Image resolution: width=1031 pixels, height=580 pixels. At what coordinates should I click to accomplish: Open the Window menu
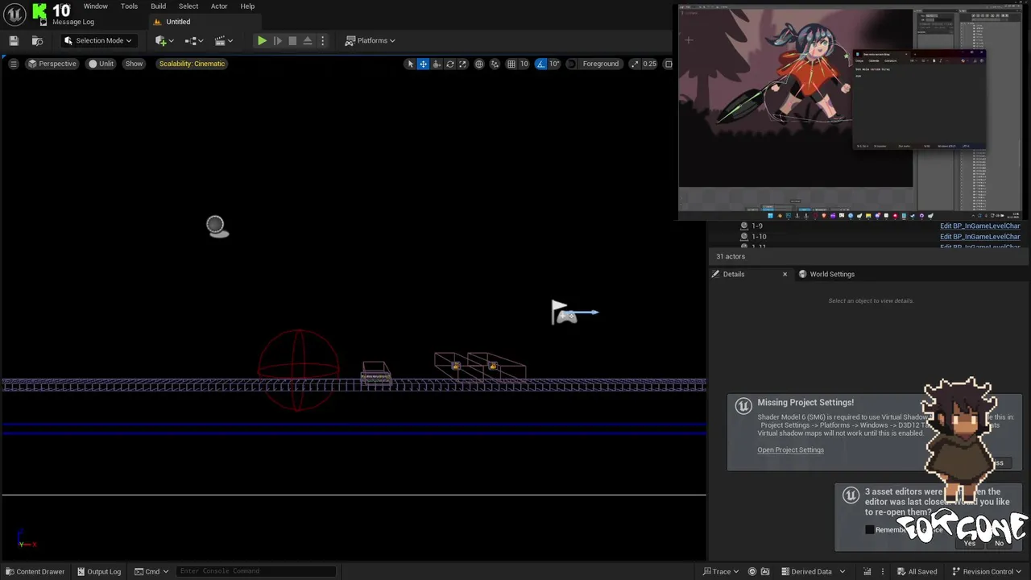(x=96, y=6)
